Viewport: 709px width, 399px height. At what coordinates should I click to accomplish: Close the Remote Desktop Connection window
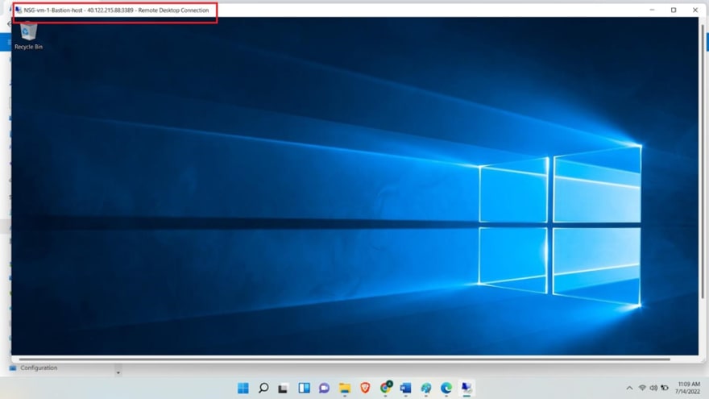(695, 10)
